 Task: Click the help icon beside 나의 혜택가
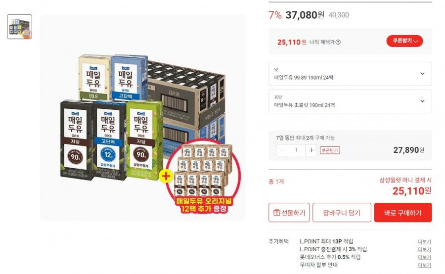pos(338,42)
